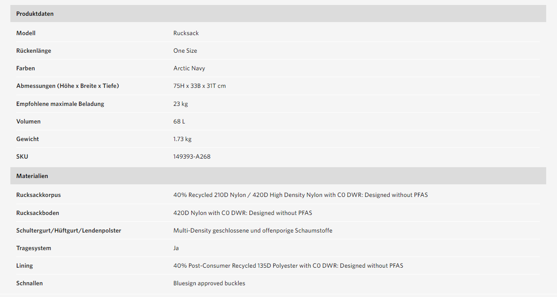Click the Materialien section header
Viewport: 557px width, 297px height.
tap(32, 176)
